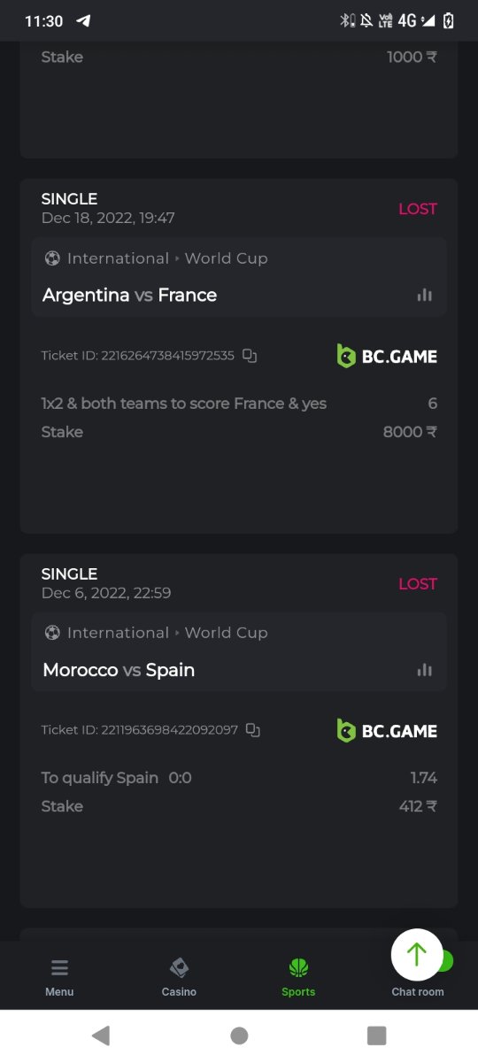The height and width of the screenshot is (1062, 478).
Task: Copy Ticket ID 2211963698422092097
Action: [252, 730]
